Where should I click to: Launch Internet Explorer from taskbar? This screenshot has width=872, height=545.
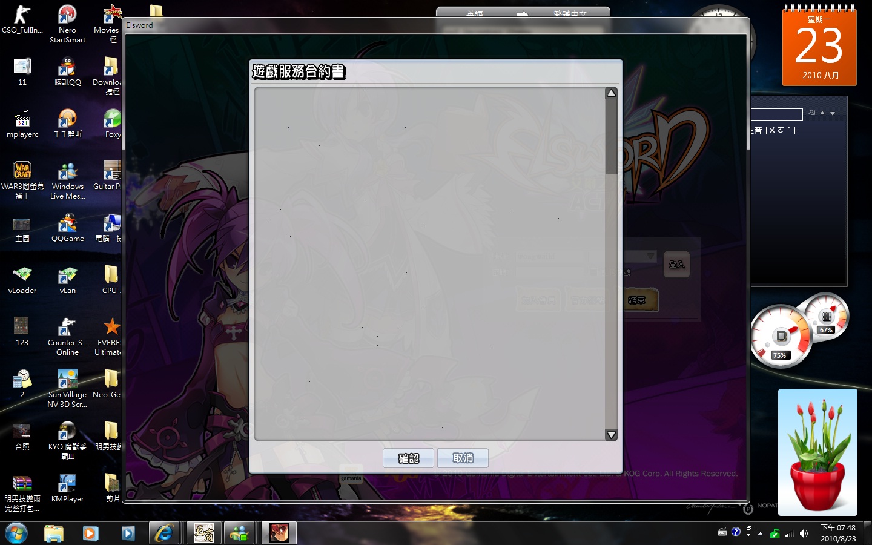coord(163,533)
